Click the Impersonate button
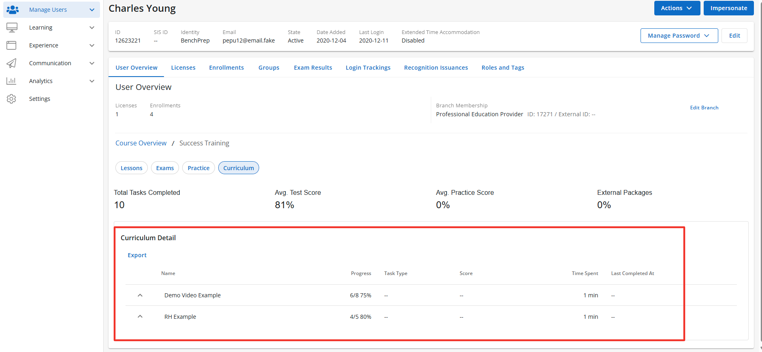 (728, 8)
